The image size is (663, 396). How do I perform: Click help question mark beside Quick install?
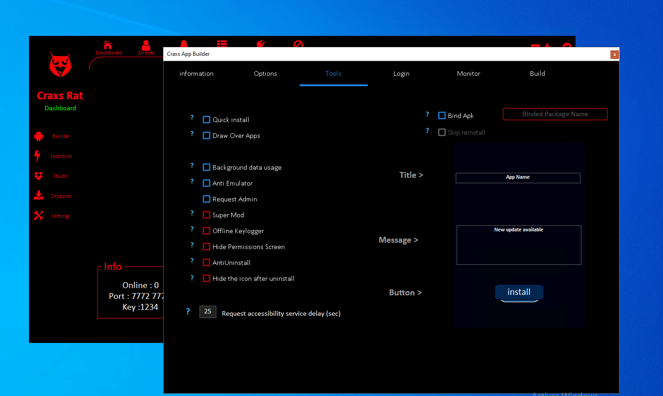(192, 118)
